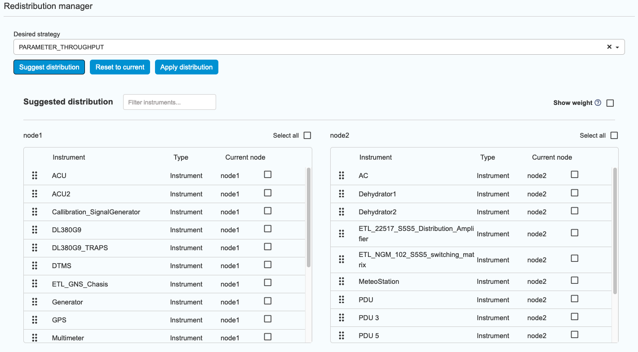Click the drag handle for AC in node2
Image resolution: width=638 pixels, height=352 pixels.
(341, 175)
